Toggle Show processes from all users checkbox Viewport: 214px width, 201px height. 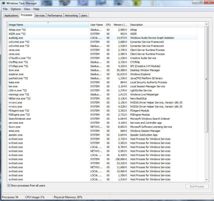[9, 185]
